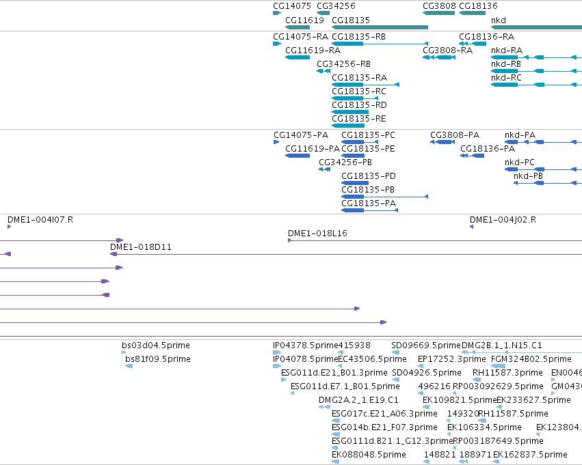Viewport: 582px width, 465px height.
Task: Open EST EK088048.5prime label
Action: coord(369,455)
